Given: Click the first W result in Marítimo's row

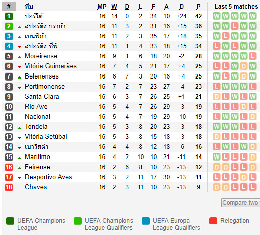Looking at the screenshot, I should (217, 157).
